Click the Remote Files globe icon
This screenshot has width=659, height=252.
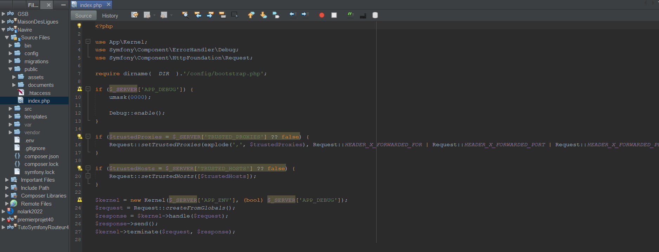point(14,203)
